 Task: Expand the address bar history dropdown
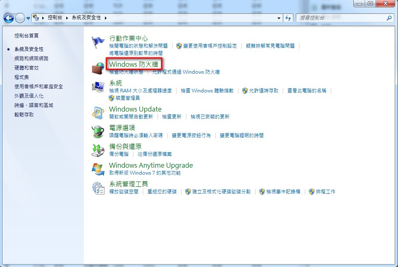pyautogui.click(x=279, y=18)
